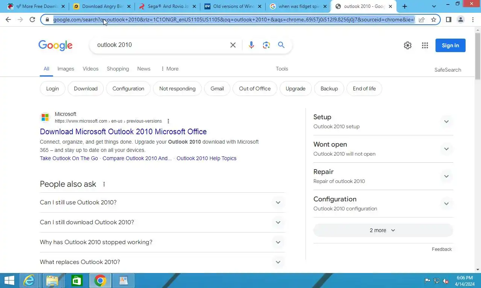
Task: Open the tab search dropdown arrow
Action: [434, 6]
